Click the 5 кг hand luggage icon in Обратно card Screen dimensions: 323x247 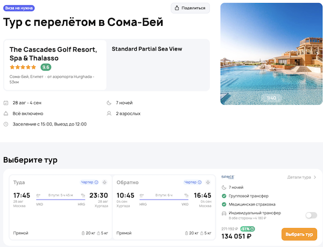tap(203, 233)
